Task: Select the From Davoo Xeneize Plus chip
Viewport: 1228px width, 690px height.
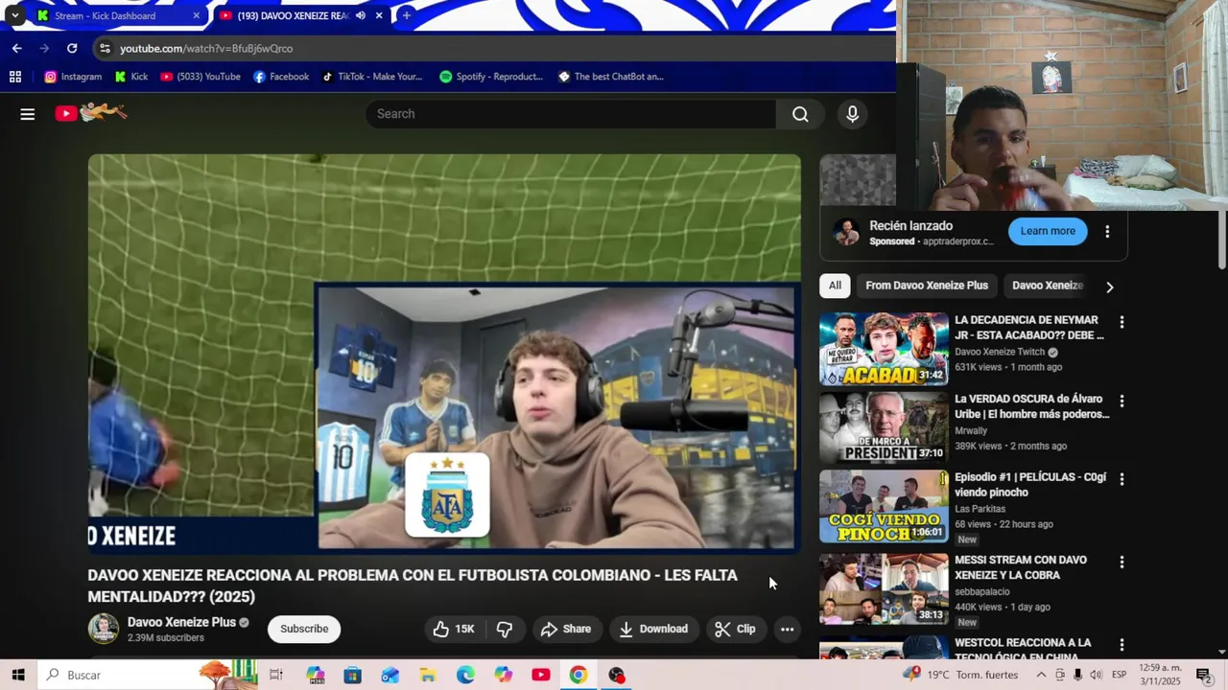Action: (927, 286)
